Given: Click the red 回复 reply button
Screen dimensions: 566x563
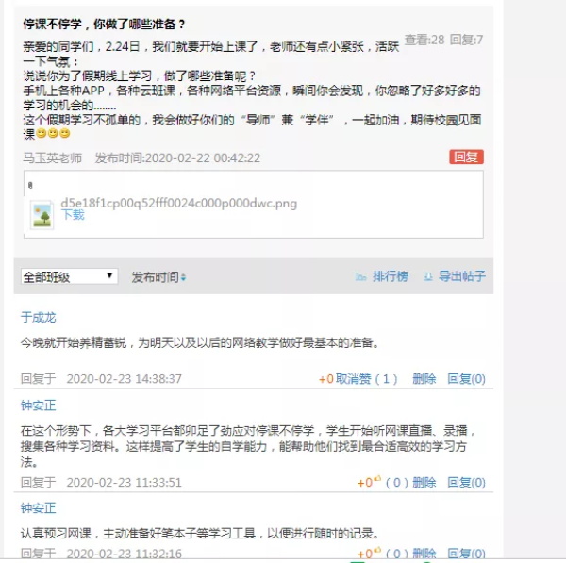Looking at the screenshot, I should [466, 157].
